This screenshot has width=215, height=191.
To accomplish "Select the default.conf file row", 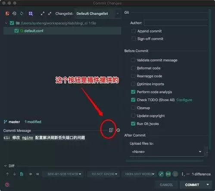I will point(62,31).
